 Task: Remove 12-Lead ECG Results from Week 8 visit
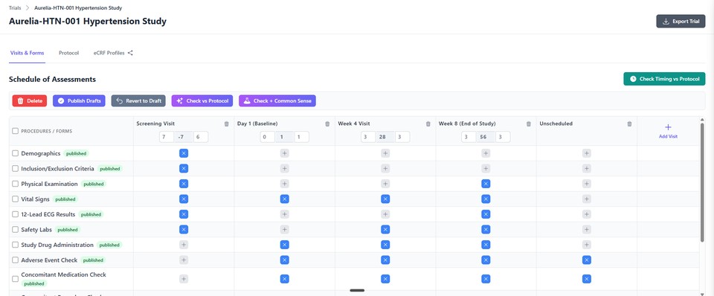click(x=486, y=214)
